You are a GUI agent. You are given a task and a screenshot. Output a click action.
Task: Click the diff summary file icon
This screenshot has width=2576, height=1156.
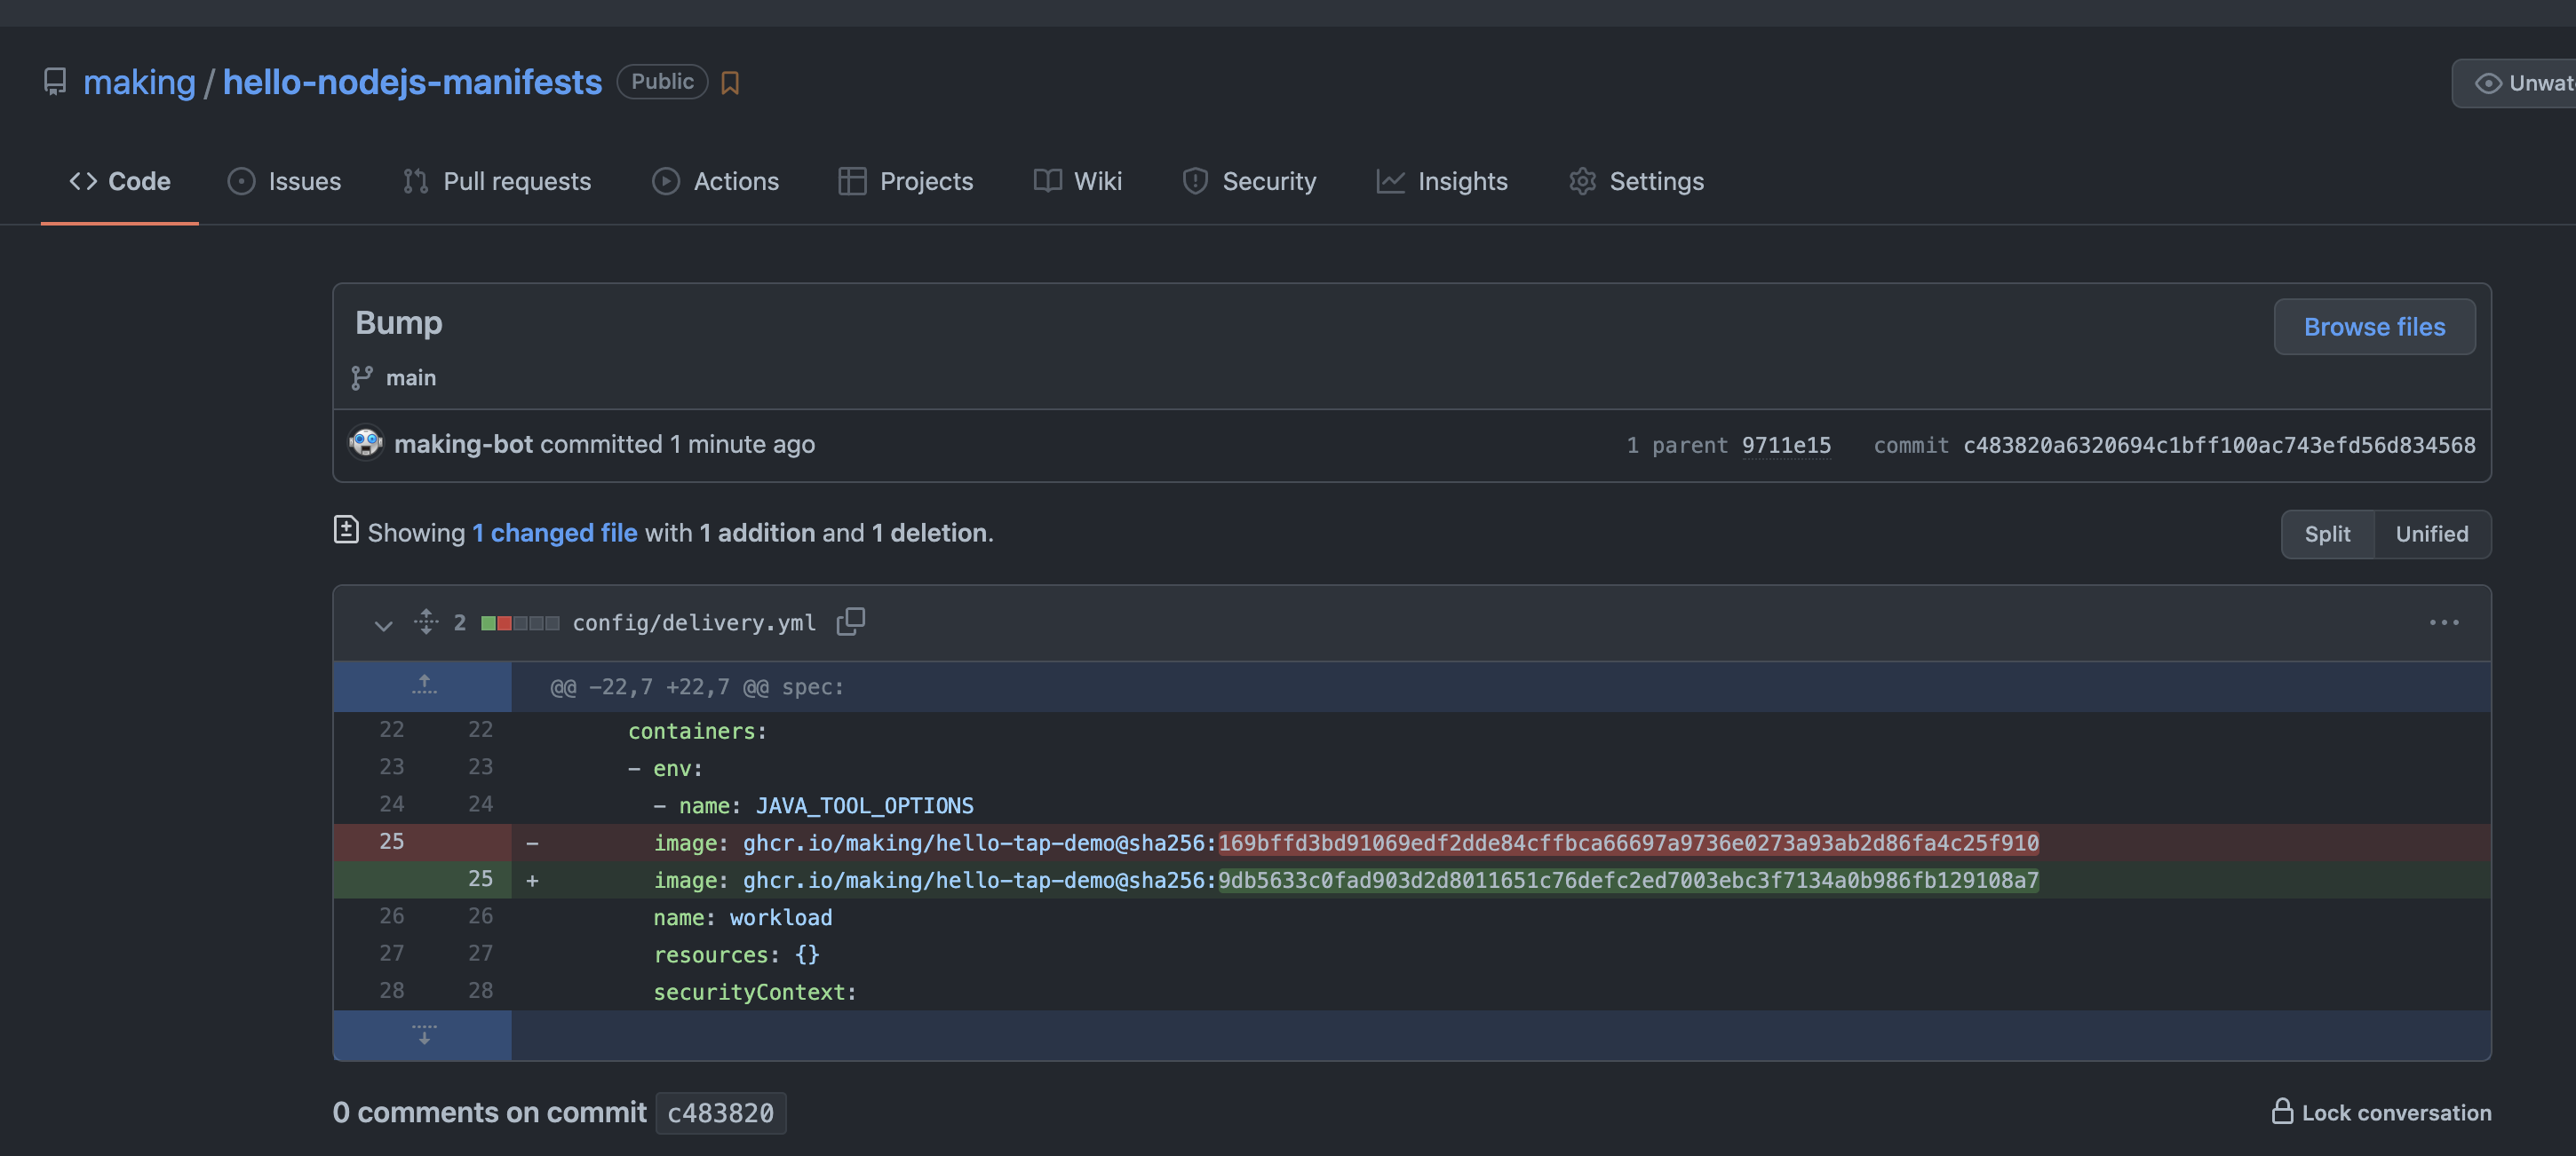[346, 531]
